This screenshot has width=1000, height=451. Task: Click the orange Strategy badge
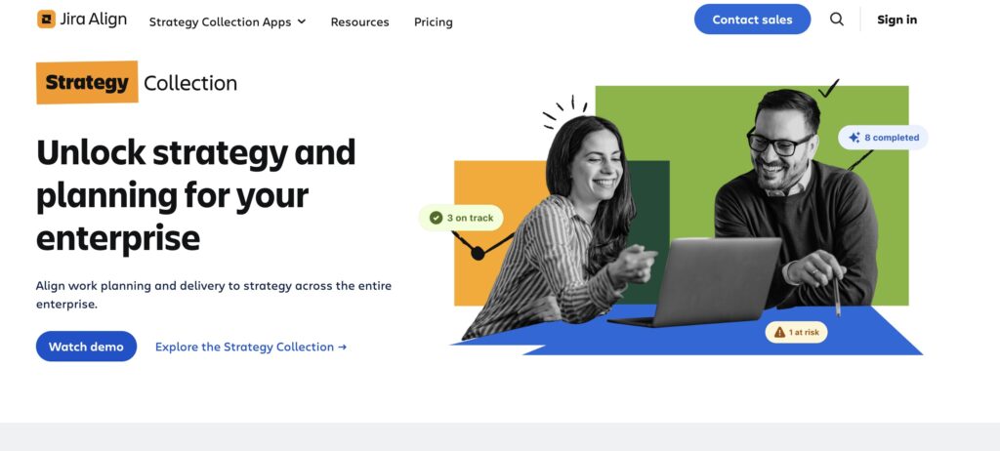click(x=87, y=82)
